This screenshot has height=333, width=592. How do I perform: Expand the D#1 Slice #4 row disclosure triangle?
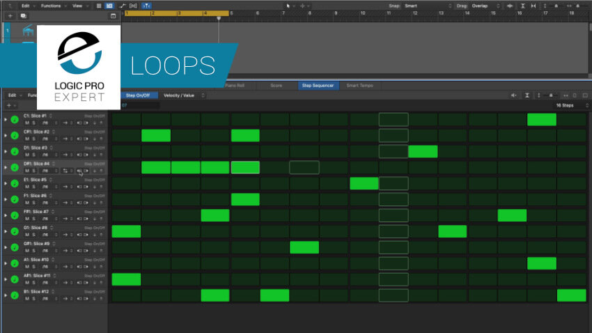(6, 167)
